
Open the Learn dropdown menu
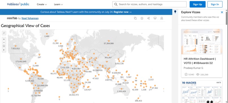tap(59, 4)
